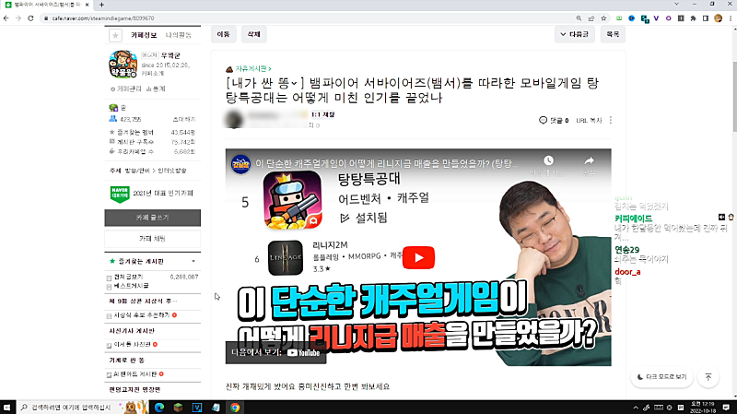Open the cafe profile thumbnail image

(123, 64)
